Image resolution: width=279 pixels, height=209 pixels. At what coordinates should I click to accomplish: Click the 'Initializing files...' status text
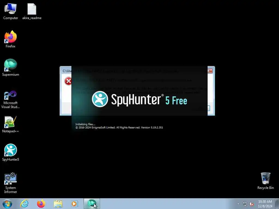pyautogui.click(x=85, y=124)
